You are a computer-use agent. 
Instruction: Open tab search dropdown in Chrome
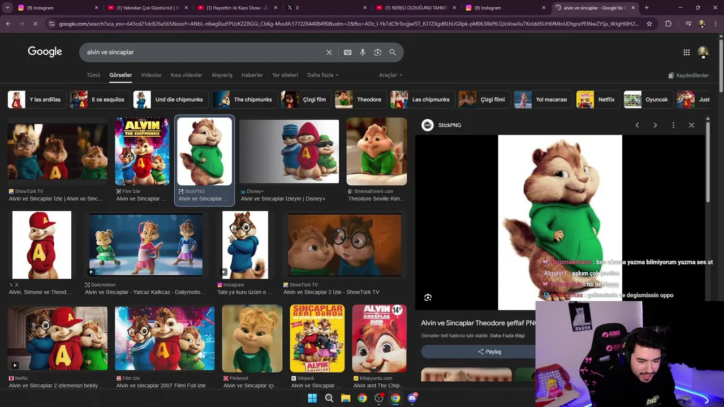point(7,7)
